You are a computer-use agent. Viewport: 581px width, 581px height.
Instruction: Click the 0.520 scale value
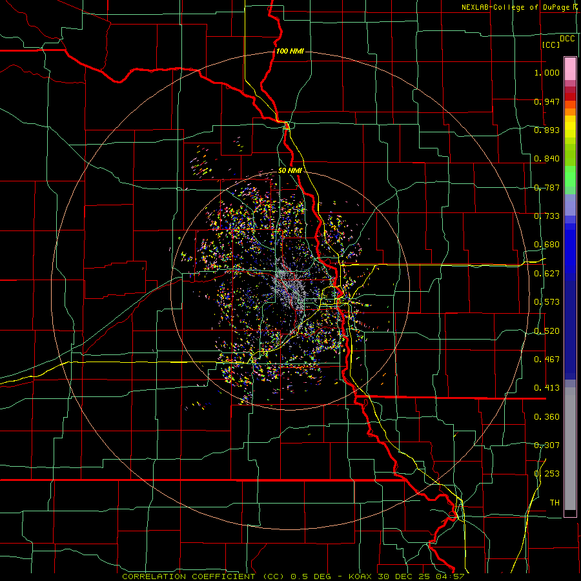pos(547,331)
